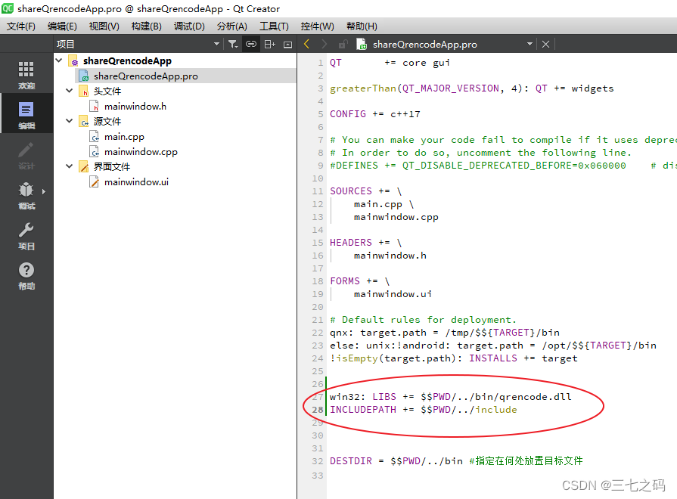
Task: Click the Qt Creator logo in title bar
Action: 8,8
